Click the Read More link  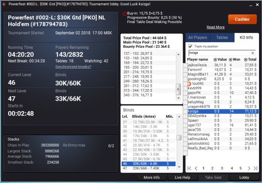216,27
